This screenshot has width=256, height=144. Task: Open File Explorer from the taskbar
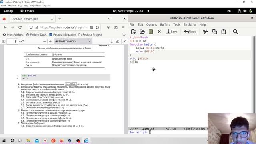(x=28, y=140)
